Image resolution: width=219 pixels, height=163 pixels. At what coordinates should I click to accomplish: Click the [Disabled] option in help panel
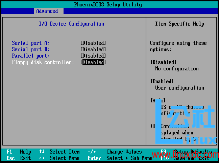163,62
